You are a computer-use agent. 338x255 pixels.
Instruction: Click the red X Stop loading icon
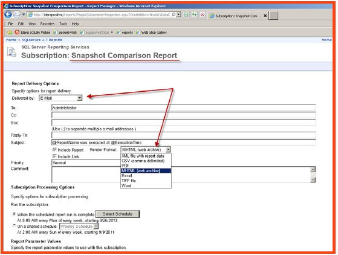point(202,15)
